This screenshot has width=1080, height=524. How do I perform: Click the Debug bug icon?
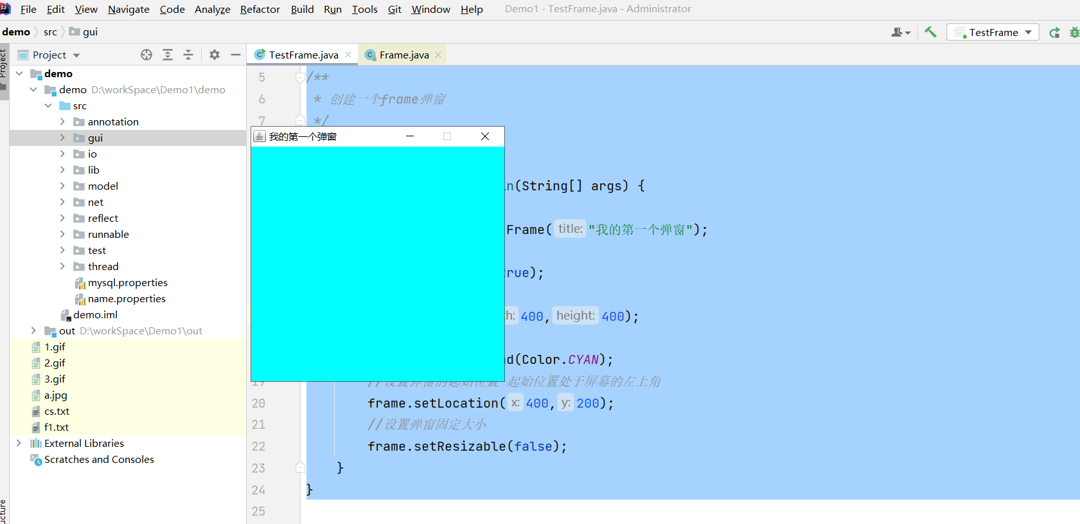[x=1074, y=33]
